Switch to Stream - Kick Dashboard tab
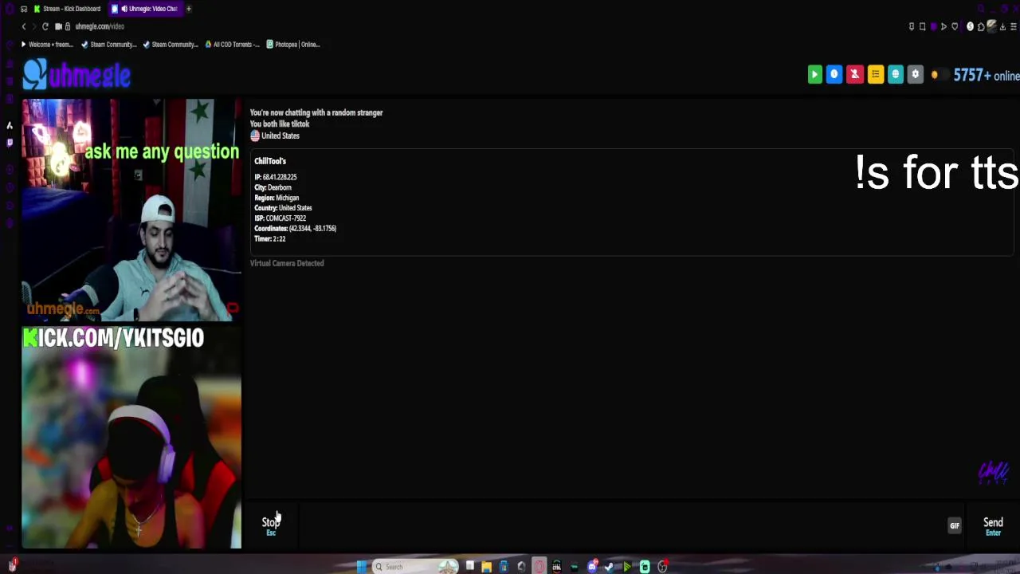The width and height of the screenshot is (1020, 574). tap(67, 9)
